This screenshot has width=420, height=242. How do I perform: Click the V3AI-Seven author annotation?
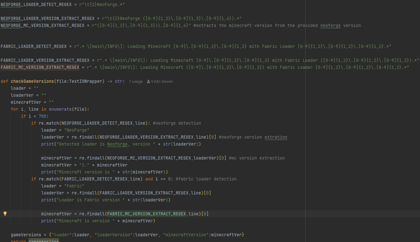[162, 82]
